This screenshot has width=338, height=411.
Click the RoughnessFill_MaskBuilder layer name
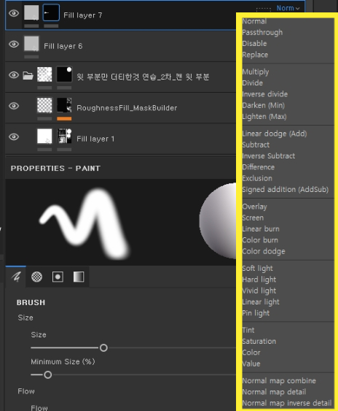[127, 108]
